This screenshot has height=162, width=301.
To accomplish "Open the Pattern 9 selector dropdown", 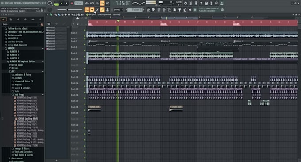I will 135,10.
